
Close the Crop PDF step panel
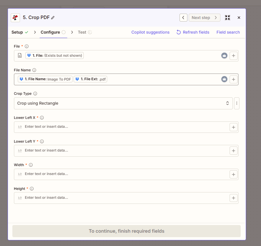click(x=239, y=18)
